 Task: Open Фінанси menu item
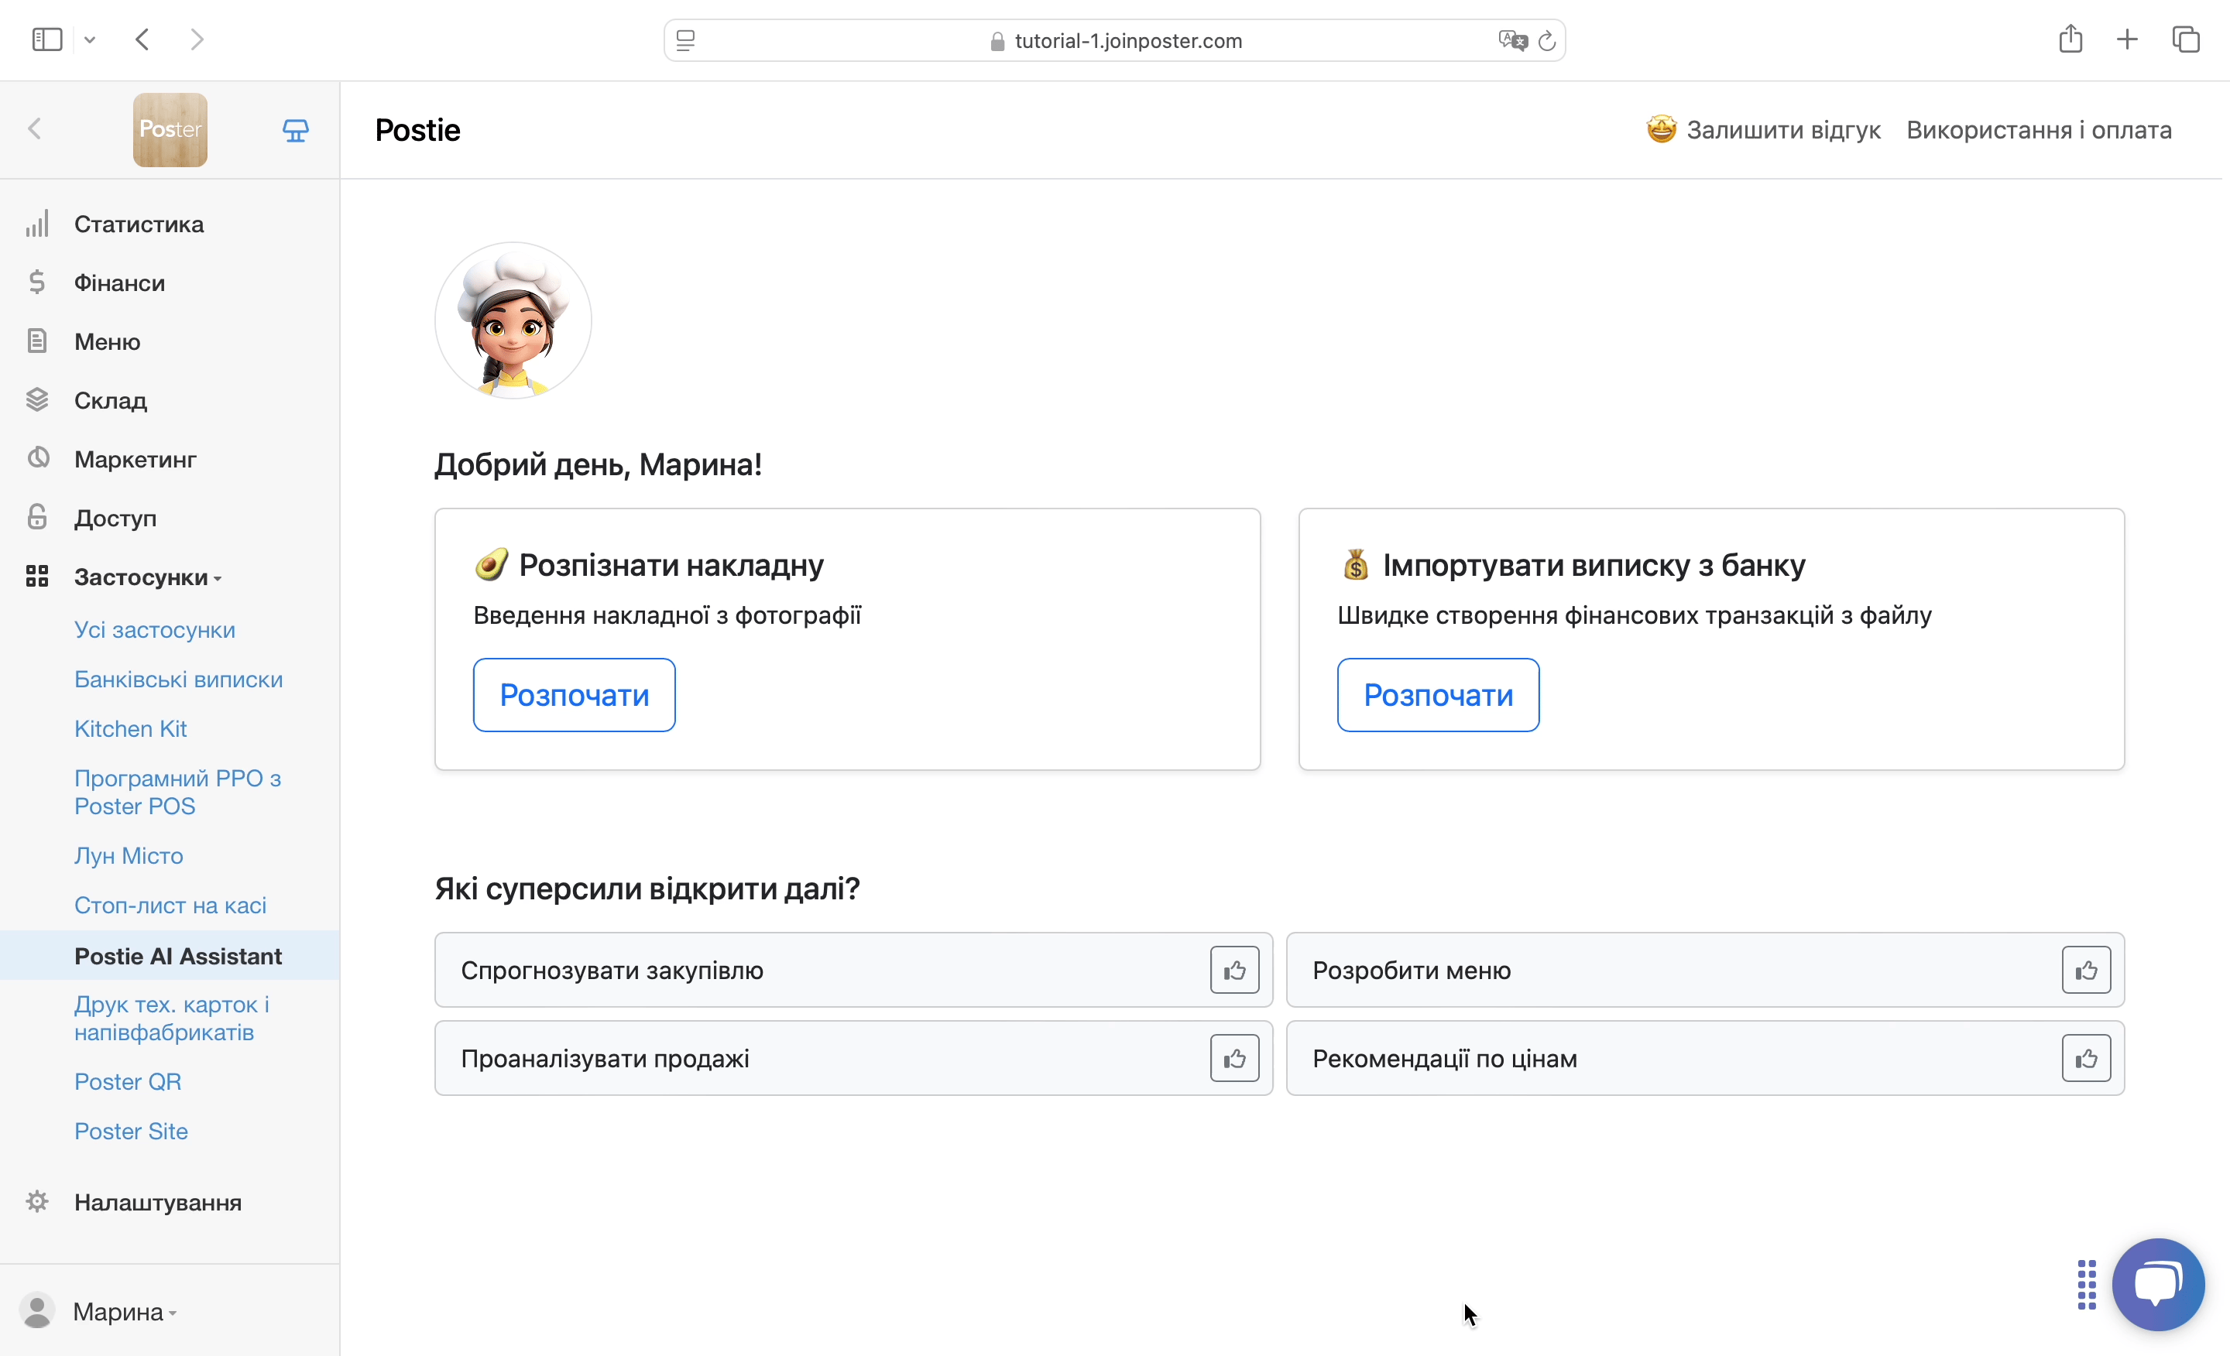(119, 283)
